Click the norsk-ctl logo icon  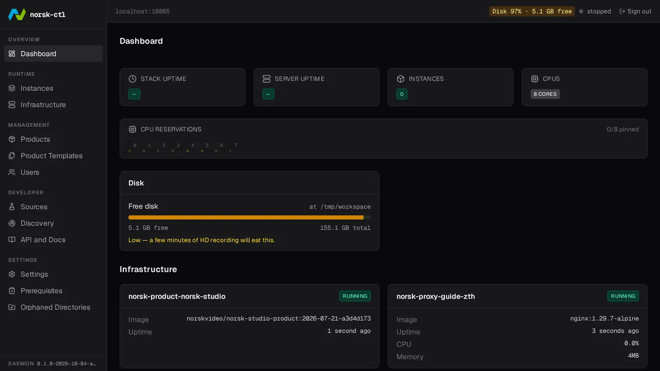[x=17, y=14]
